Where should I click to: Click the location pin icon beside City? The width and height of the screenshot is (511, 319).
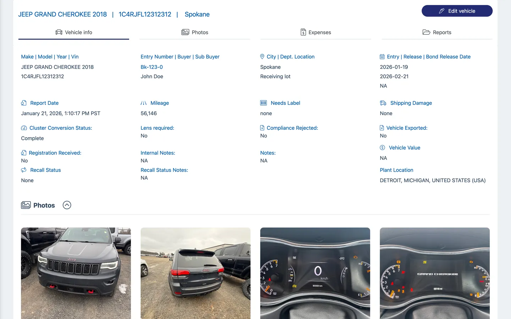click(x=262, y=57)
